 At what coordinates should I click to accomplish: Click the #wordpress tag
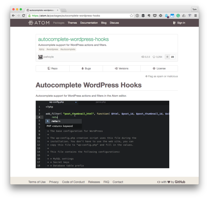tap(52, 49)
